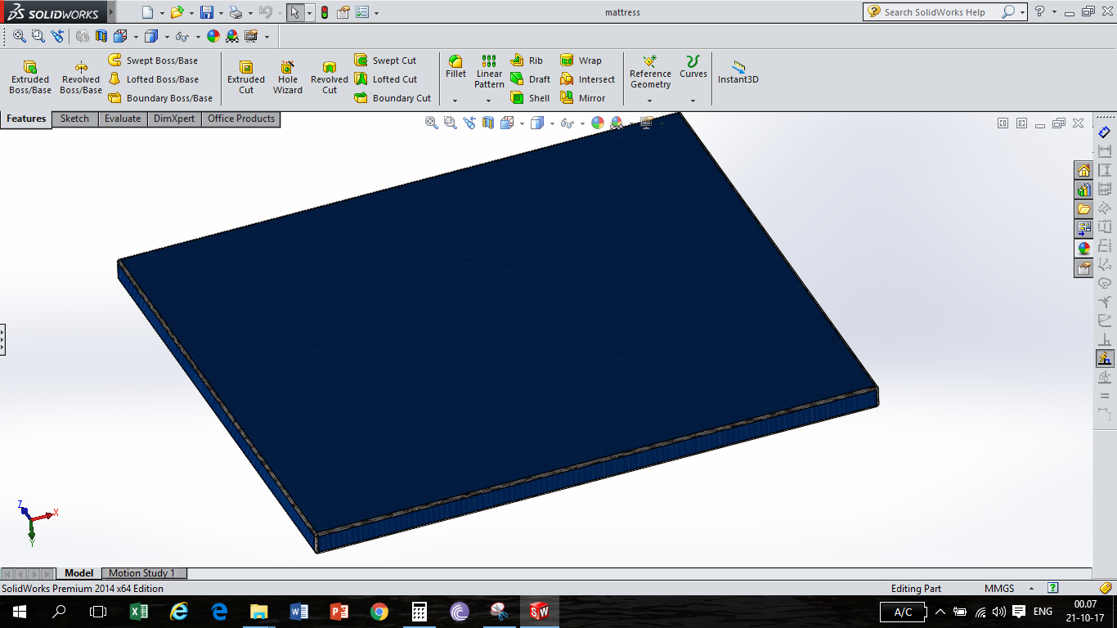Click the Wrap feature
The image size is (1117, 628).
click(581, 61)
